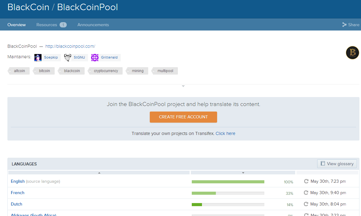Click the 'May 30th, 9:40 pm' timestamp
This screenshot has width=361, height=216.
coord(328,193)
